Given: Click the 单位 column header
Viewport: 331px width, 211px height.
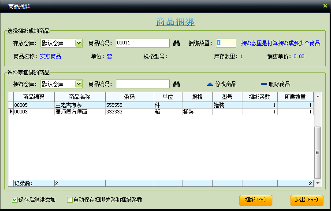Looking at the screenshot, I should click(x=168, y=97).
